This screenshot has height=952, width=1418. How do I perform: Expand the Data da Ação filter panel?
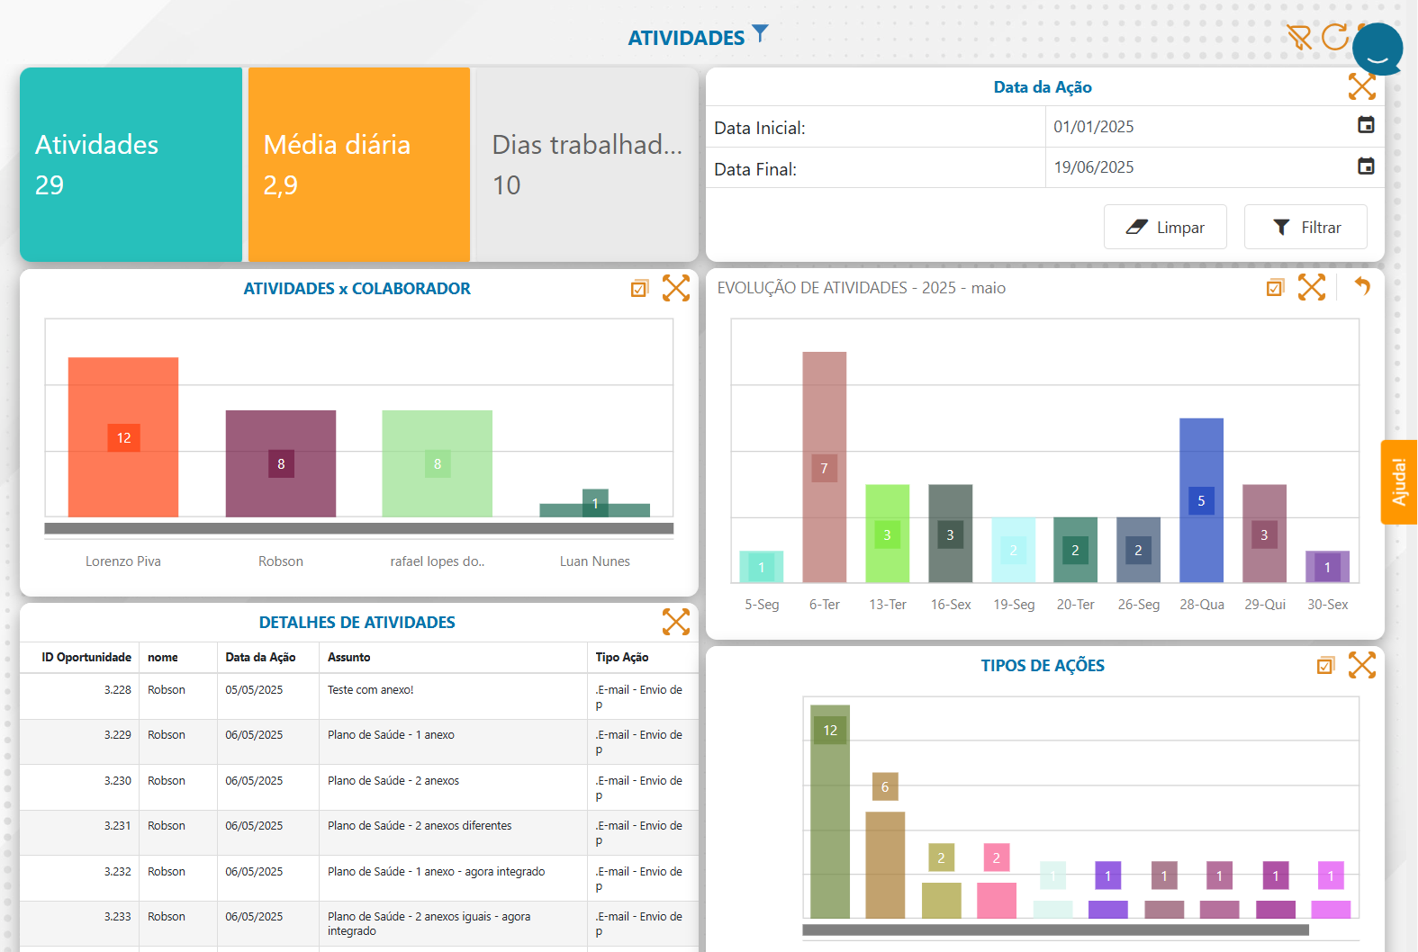[x=1362, y=86]
